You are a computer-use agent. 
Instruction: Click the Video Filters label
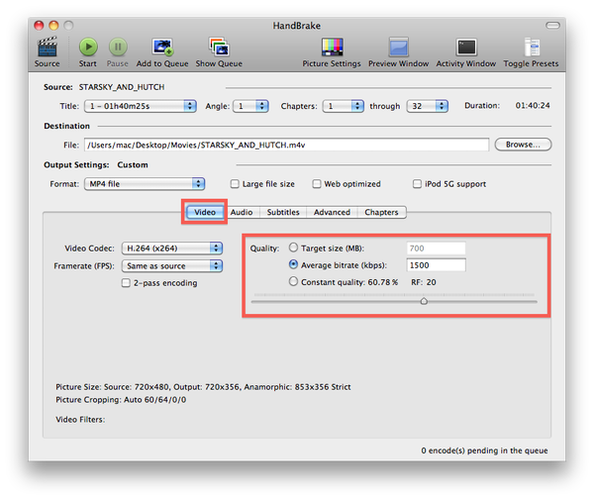(80, 420)
